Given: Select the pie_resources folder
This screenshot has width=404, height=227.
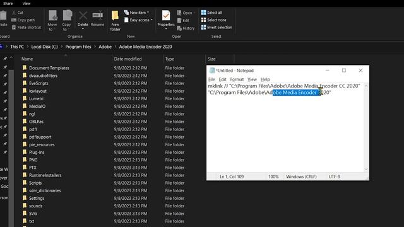Looking at the screenshot, I should tap(42, 144).
